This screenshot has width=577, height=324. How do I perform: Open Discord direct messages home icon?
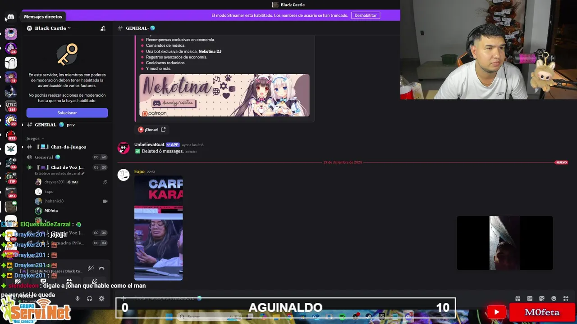11,17
